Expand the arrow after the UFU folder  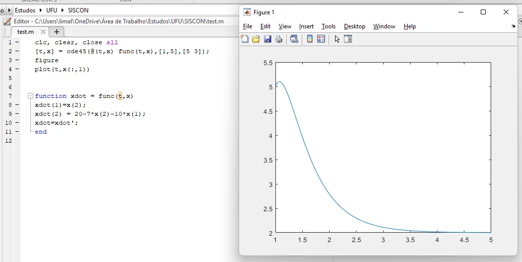coord(64,10)
